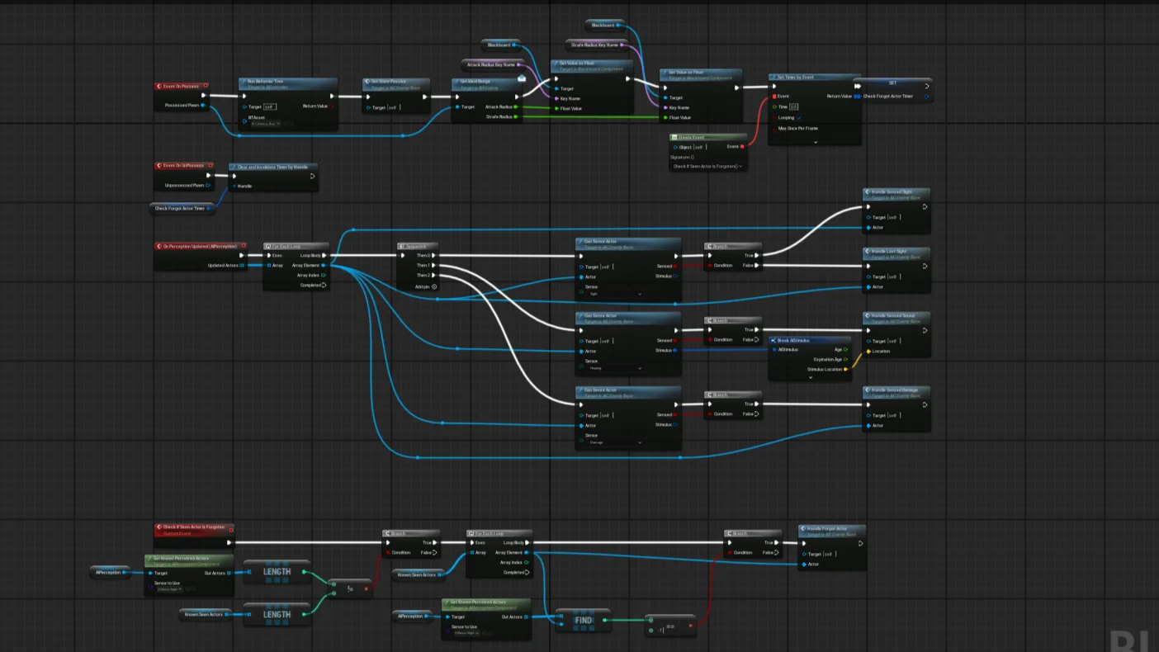The image size is (1159, 652).
Task: Click the Time value field on Set Timer
Action: pyautogui.click(x=793, y=107)
